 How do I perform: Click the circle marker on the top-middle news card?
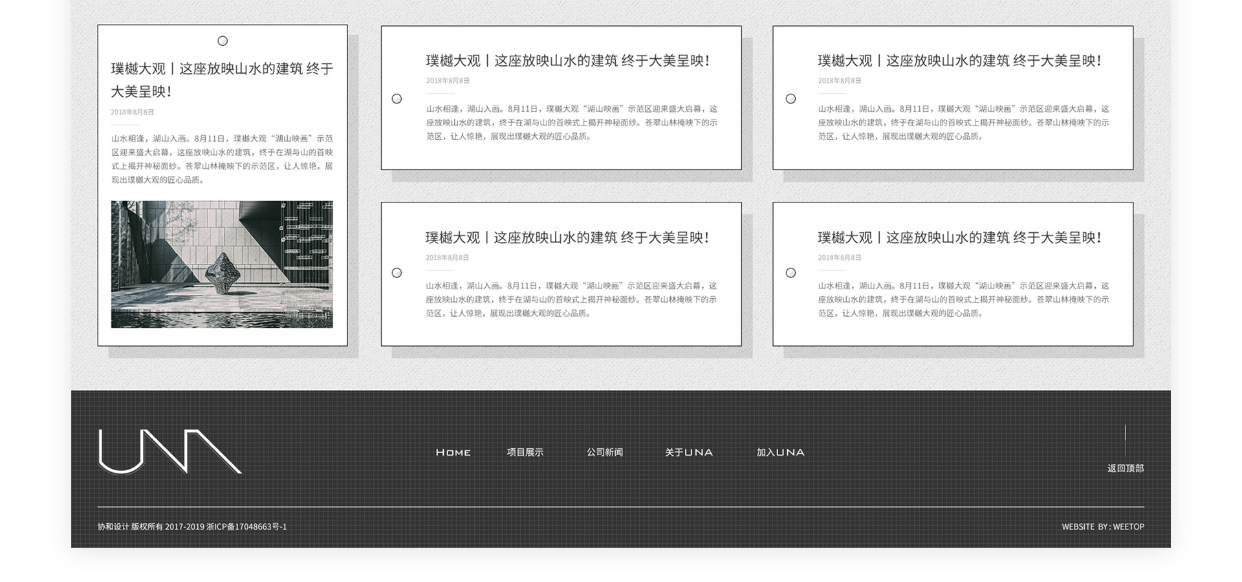(x=397, y=99)
